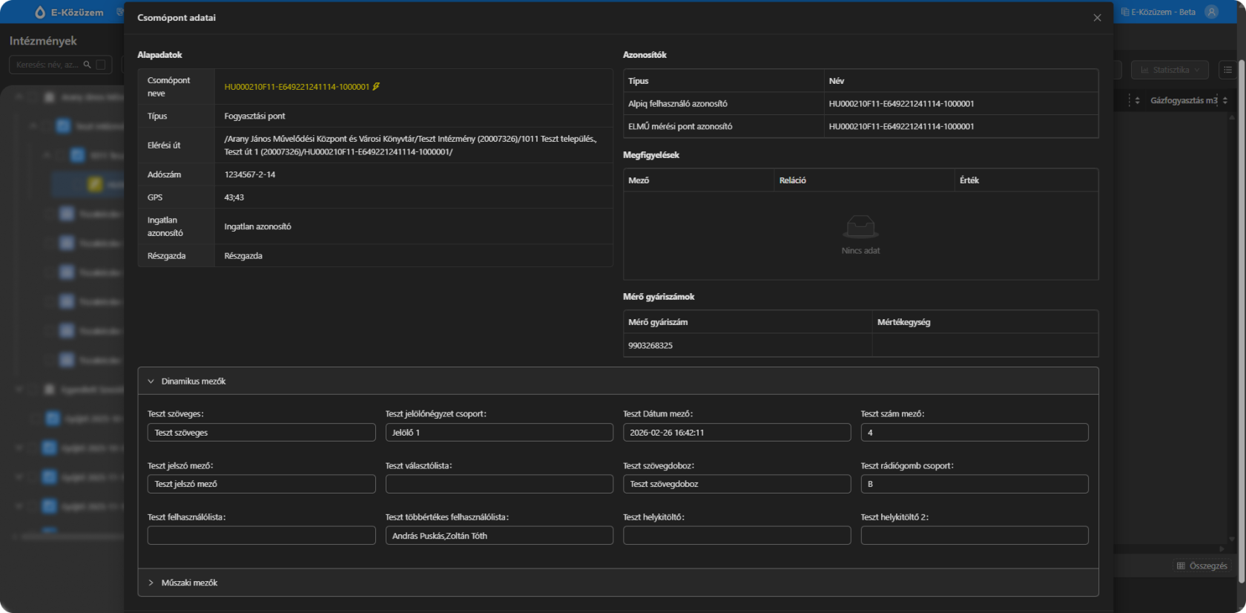Click the list view icon button
1246x613 pixels.
click(x=1227, y=70)
